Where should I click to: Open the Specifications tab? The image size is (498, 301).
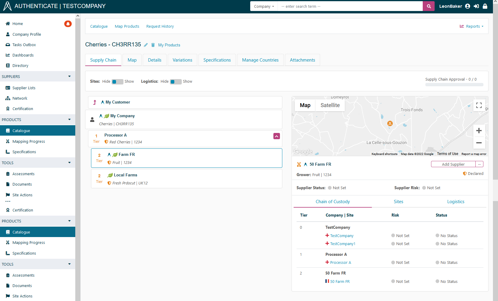point(217,60)
